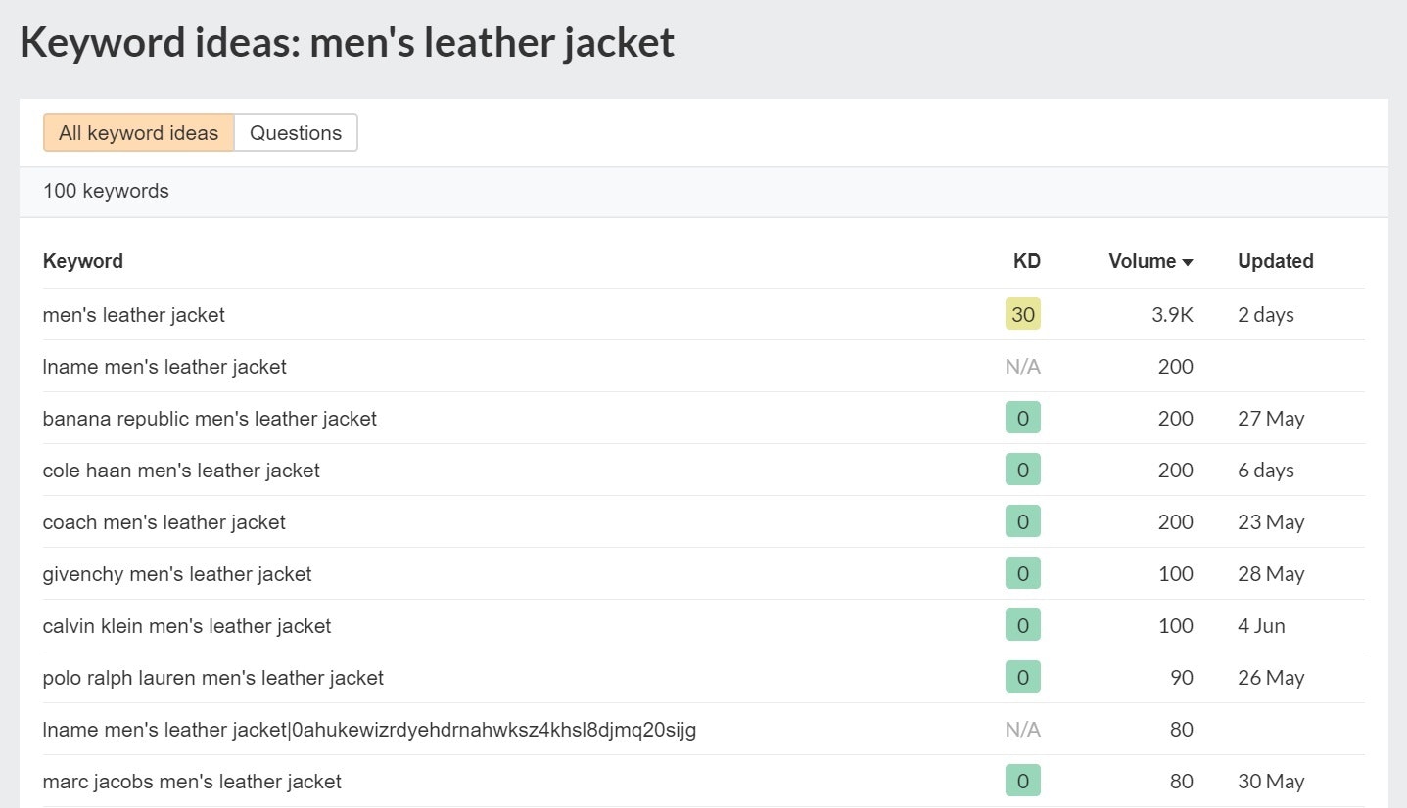Click the yellow KD 30 badge
The width and height of the screenshot is (1407, 808).
(x=1022, y=315)
